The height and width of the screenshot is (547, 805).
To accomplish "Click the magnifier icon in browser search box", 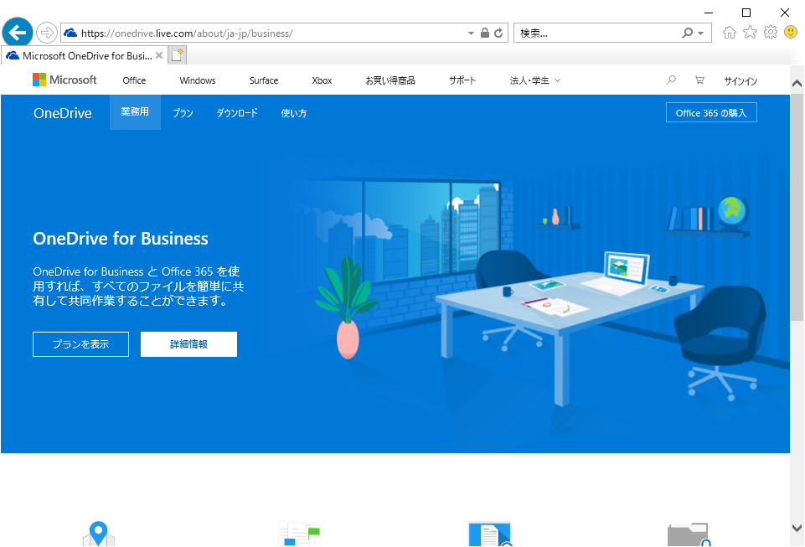I will tap(687, 33).
